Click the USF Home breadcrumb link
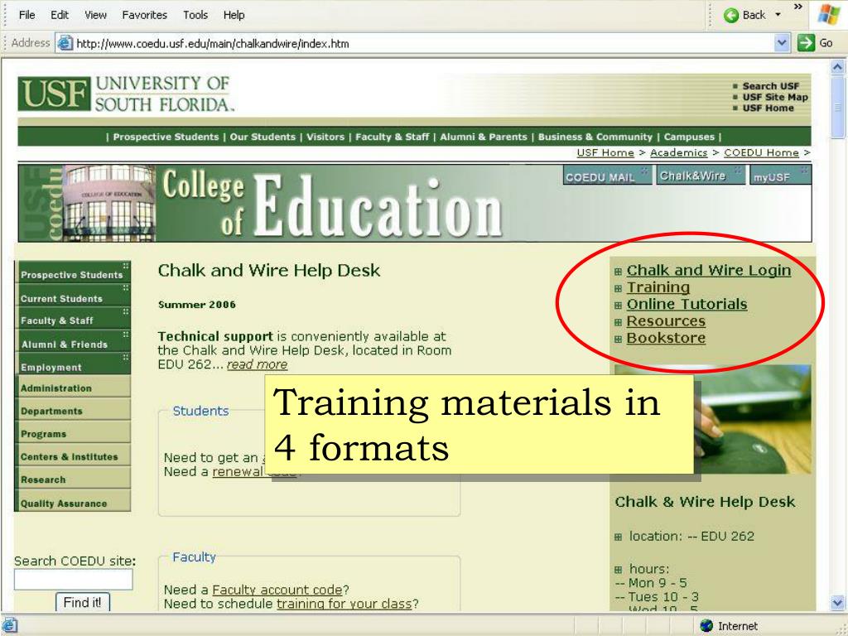Screen dimensions: 848x636 point(605,153)
